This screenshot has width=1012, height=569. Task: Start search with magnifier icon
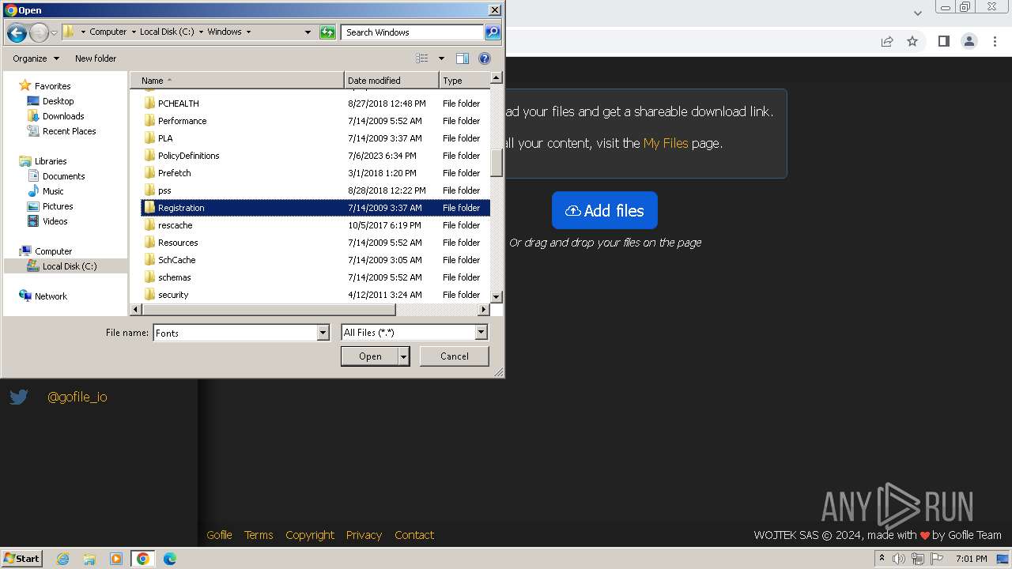[493, 32]
